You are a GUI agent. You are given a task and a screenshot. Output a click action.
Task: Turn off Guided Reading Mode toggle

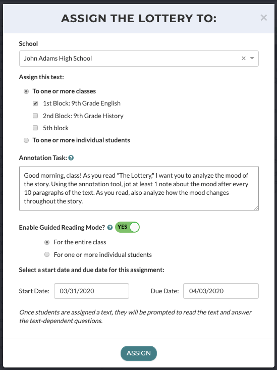click(127, 227)
